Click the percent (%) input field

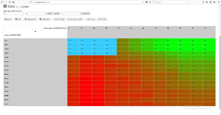point(36,14)
